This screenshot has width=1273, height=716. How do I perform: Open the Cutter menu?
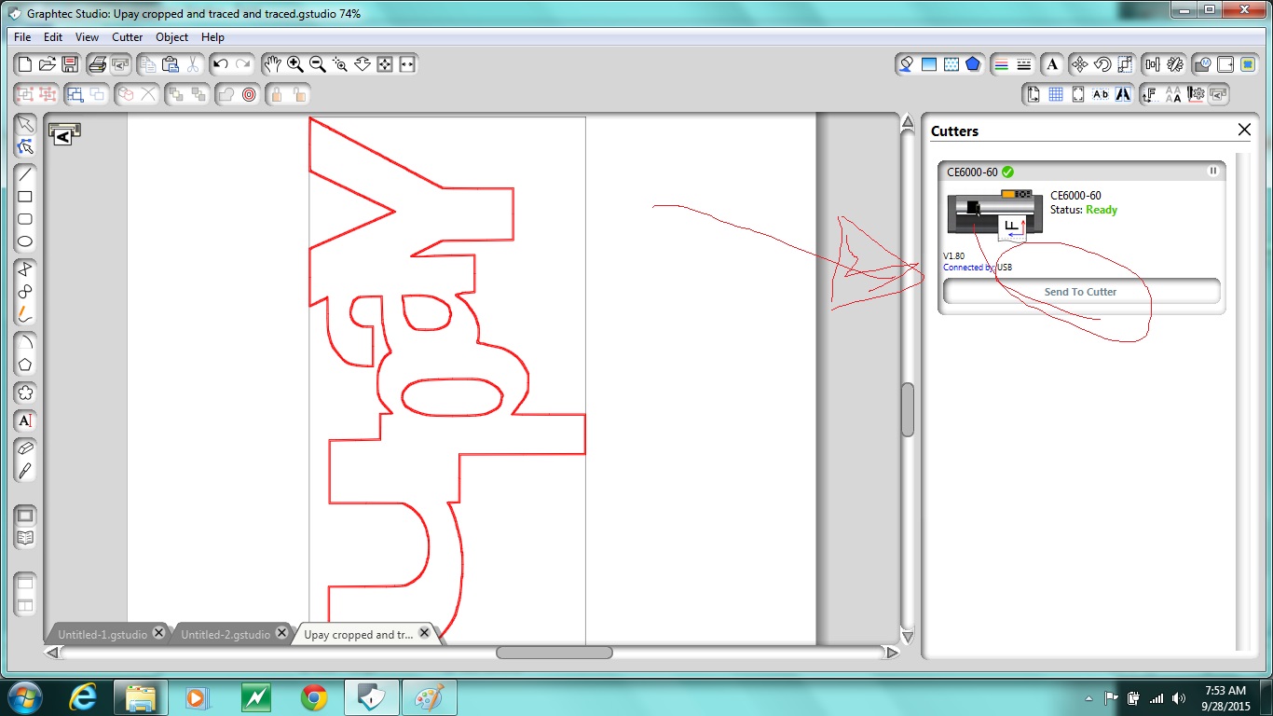[128, 37]
